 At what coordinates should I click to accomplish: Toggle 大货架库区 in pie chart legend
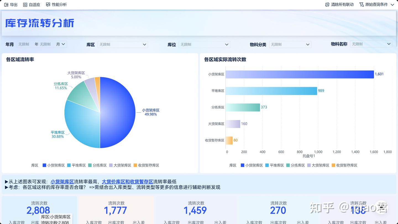[120, 165]
